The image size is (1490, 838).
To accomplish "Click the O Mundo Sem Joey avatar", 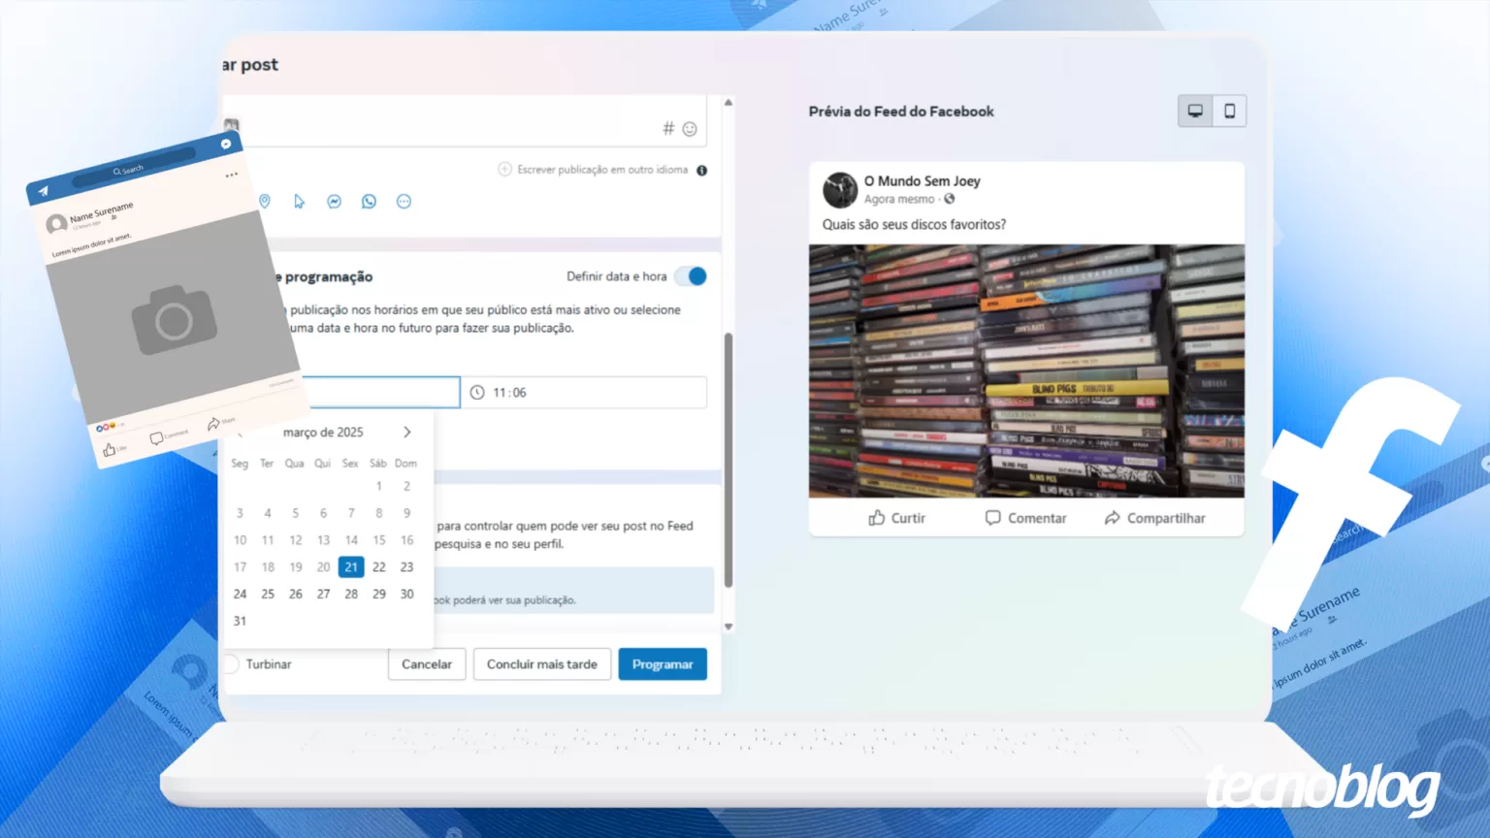I will pyautogui.click(x=840, y=190).
